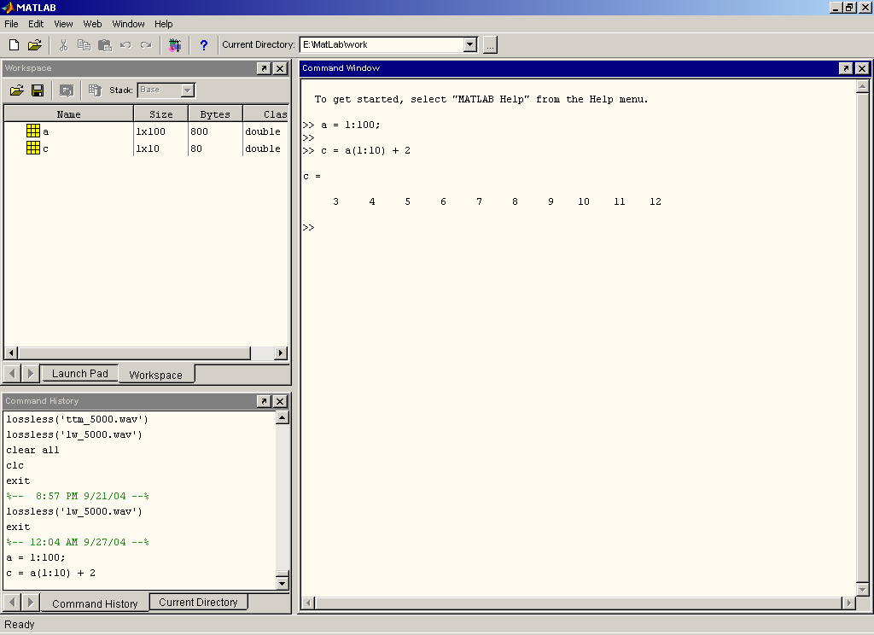874x635 pixels.
Task: Next tab arrow beside Launch Pad
Action: [31, 374]
